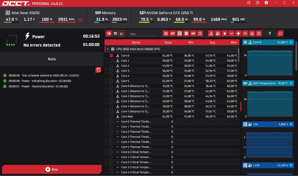Check the Core 1 checkbox
The image size is (298, 176).
(111, 60)
